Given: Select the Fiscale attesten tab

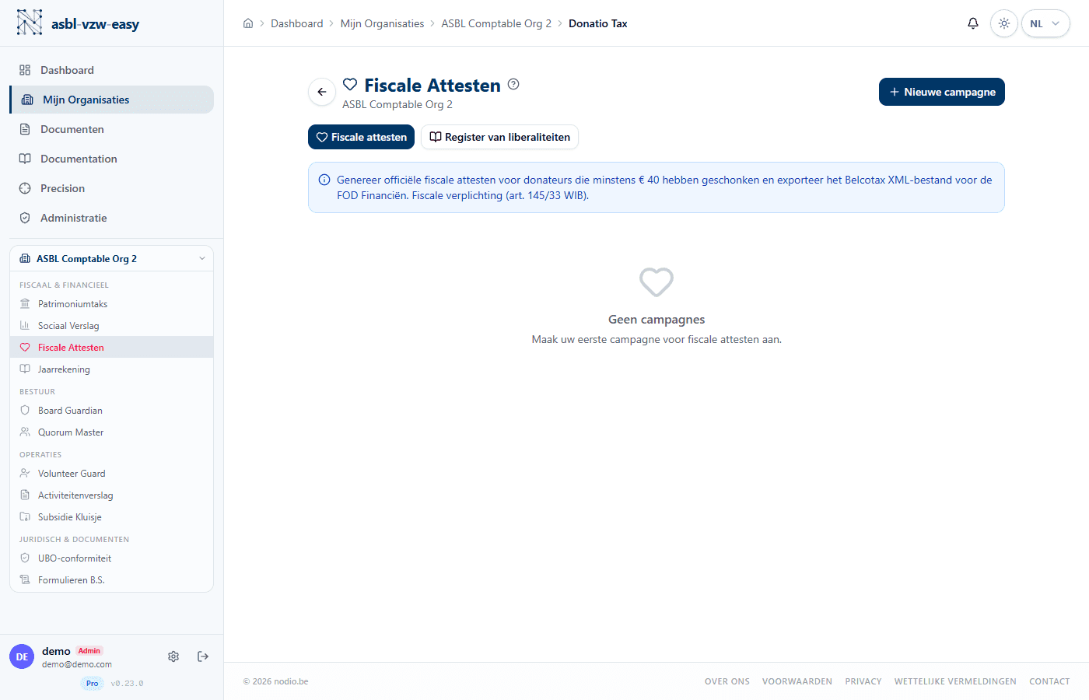Looking at the screenshot, I should click(x=361, y=137).
